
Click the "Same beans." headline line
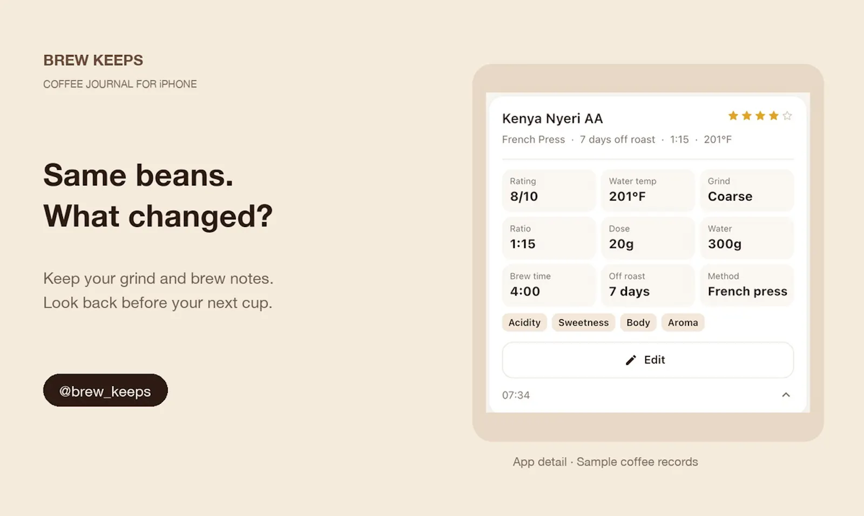coord(138,175)
